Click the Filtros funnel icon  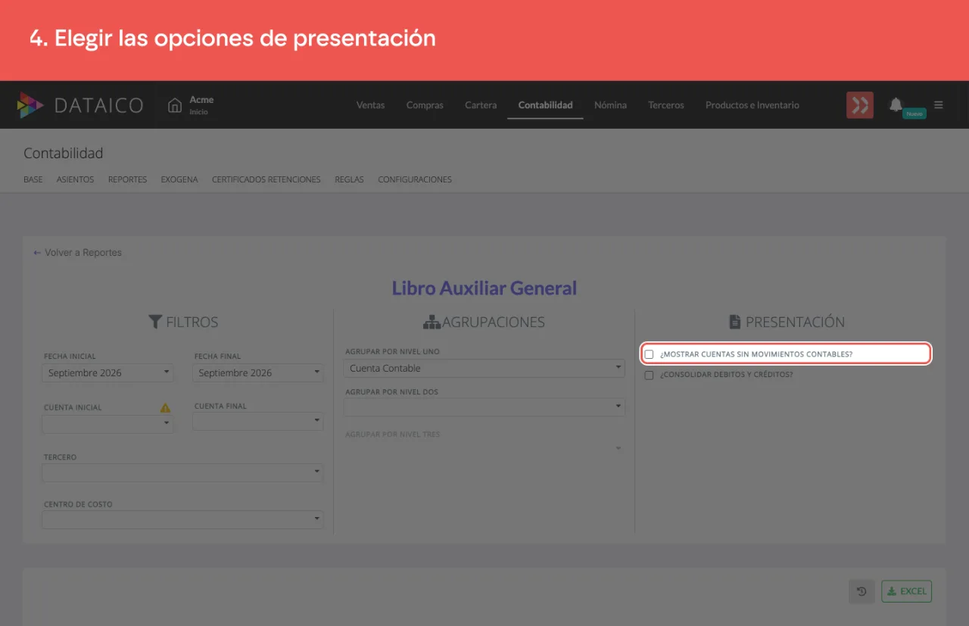(x=155, y=322)
